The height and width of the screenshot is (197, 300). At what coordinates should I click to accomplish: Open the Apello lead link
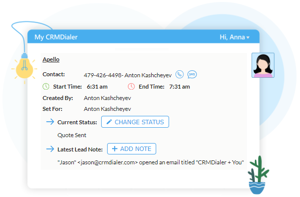(51, 59)
